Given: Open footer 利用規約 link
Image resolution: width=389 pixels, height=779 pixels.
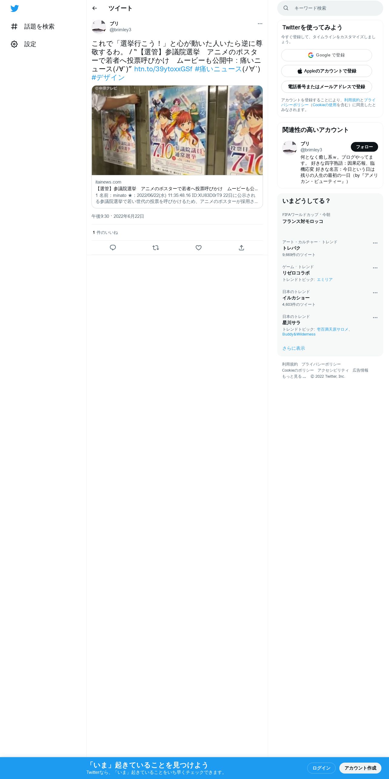Looking at the screenshot, I should pos(290,364).
